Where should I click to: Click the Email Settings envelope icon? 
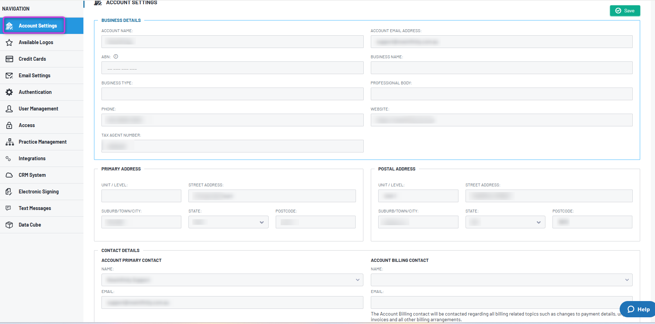click(9, 76)
